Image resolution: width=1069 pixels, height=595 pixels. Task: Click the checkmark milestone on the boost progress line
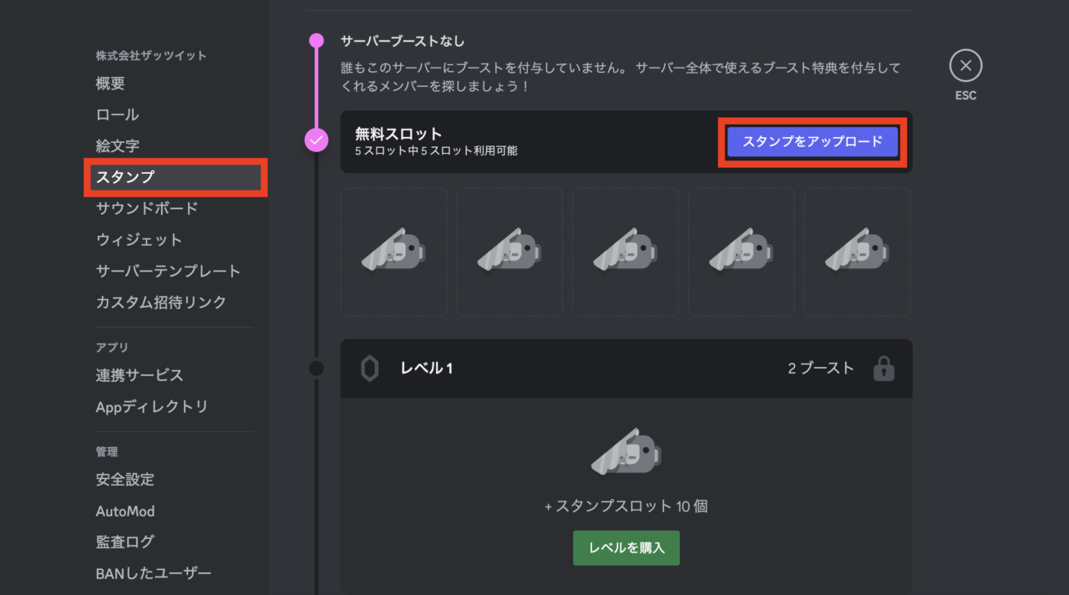coord(316,142)
